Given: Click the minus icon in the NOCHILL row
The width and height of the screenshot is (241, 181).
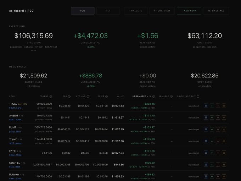Looking at the screenshot, I should click(218, 165).
